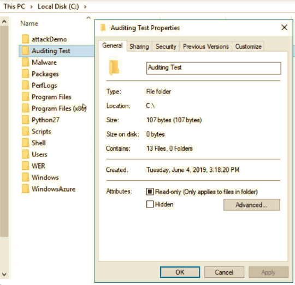Select the Python27 folder name

click(x=45, y=120)
